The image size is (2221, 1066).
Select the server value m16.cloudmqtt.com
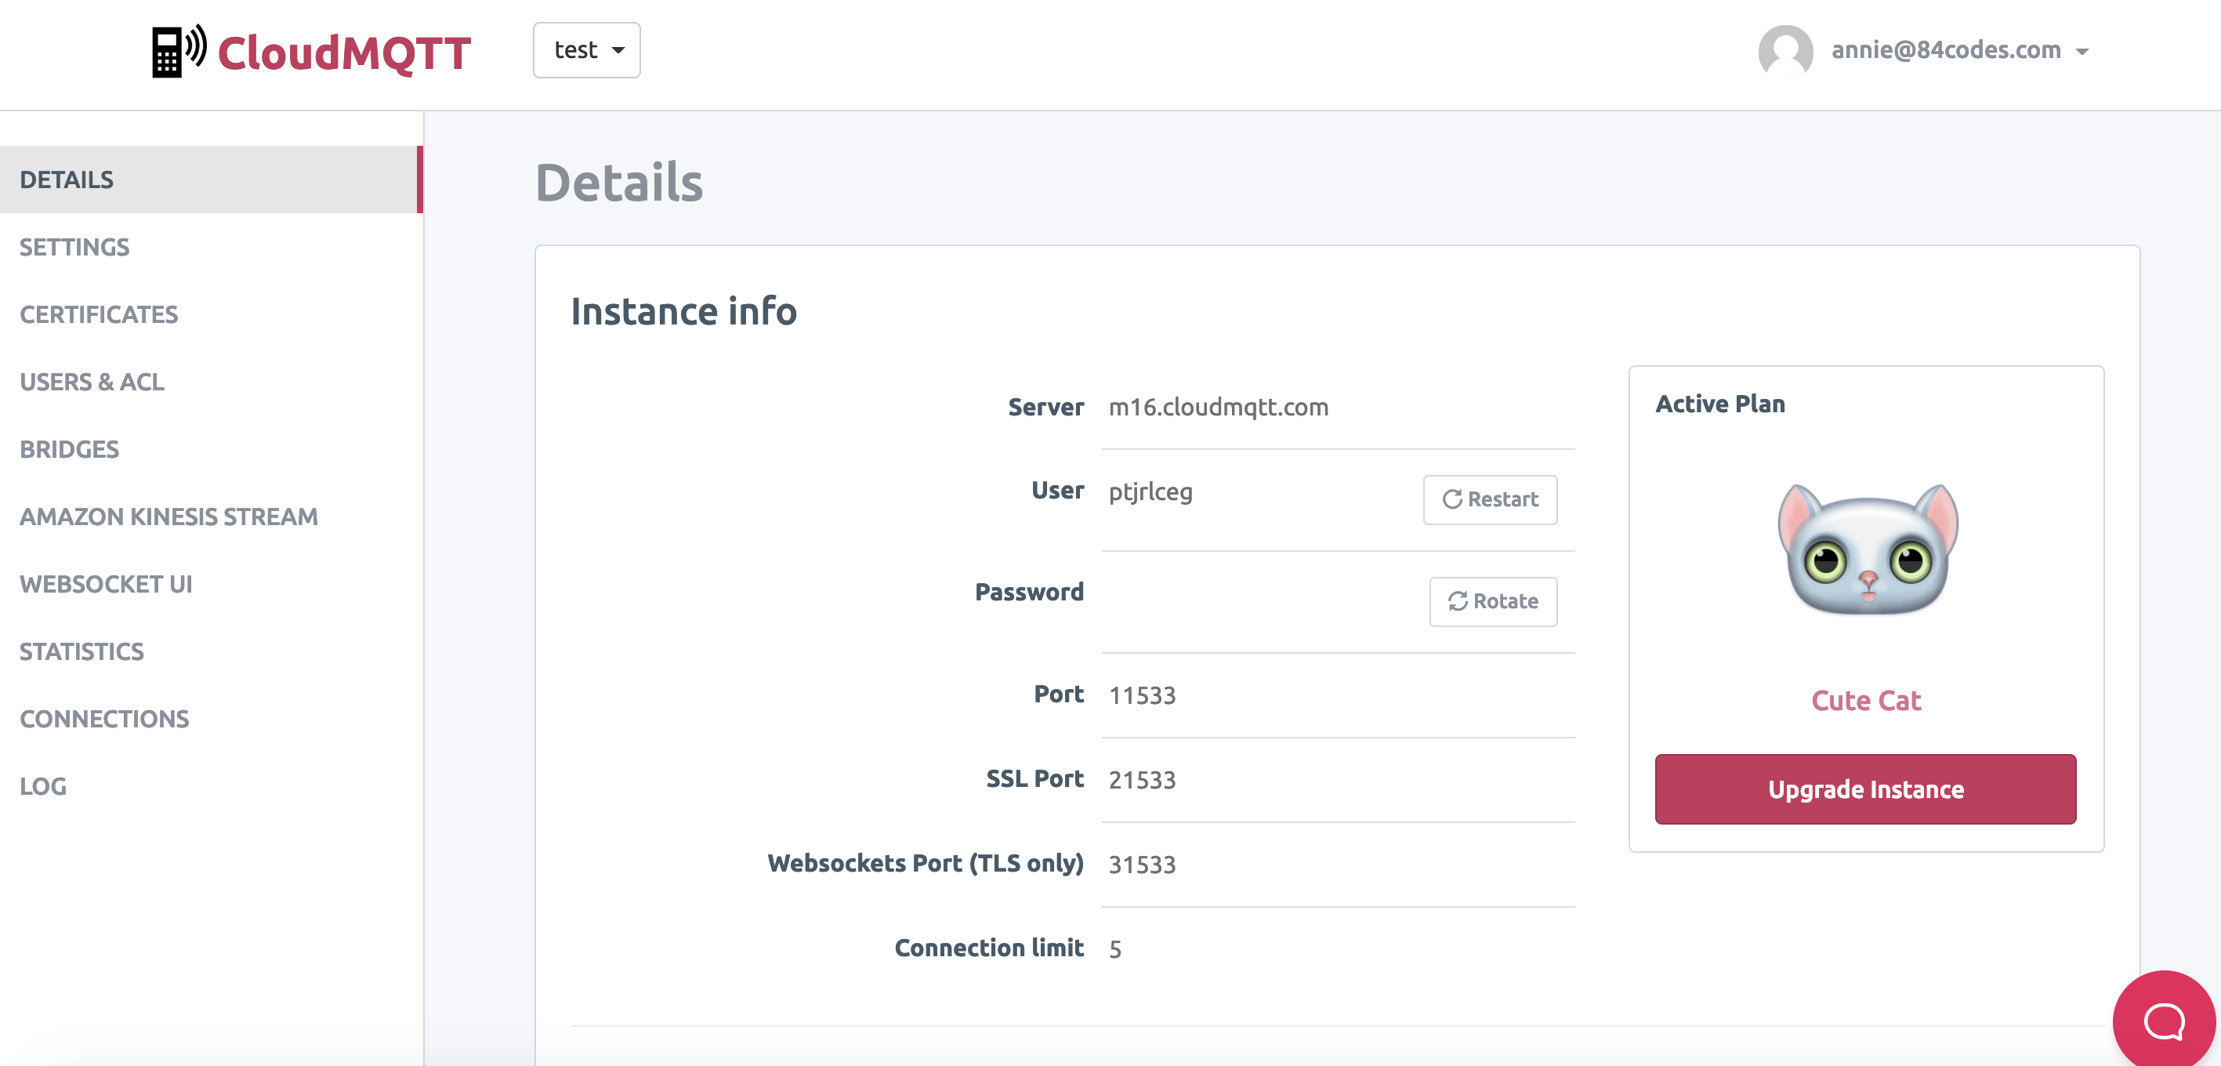tap(1219, 406)
